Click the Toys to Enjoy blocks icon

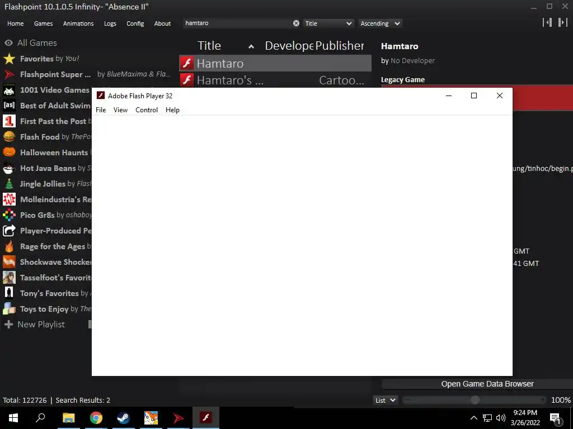(9, 309)
